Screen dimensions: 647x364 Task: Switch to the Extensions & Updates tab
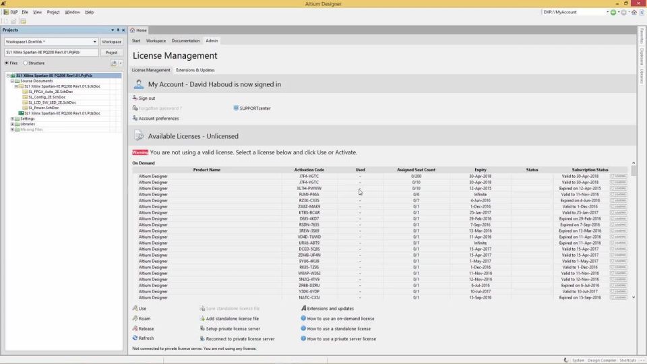[195, 70]
